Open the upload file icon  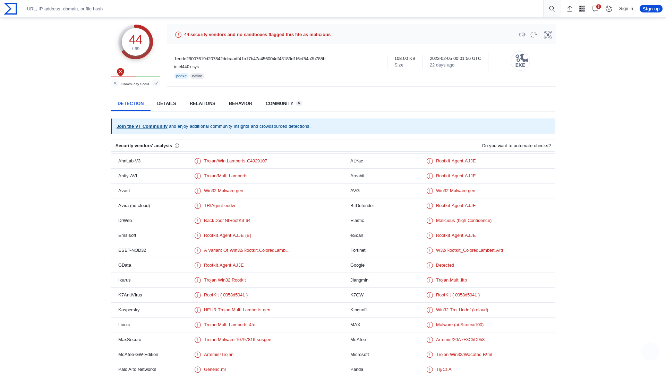570,9
